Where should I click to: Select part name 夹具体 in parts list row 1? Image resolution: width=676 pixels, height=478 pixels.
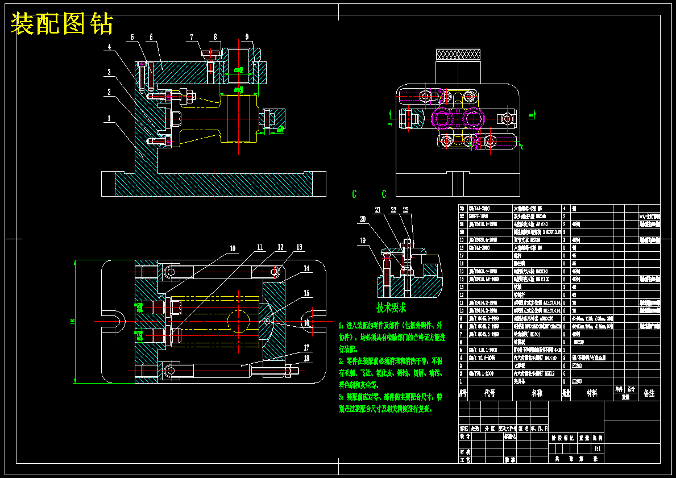(x=520, y=381)
